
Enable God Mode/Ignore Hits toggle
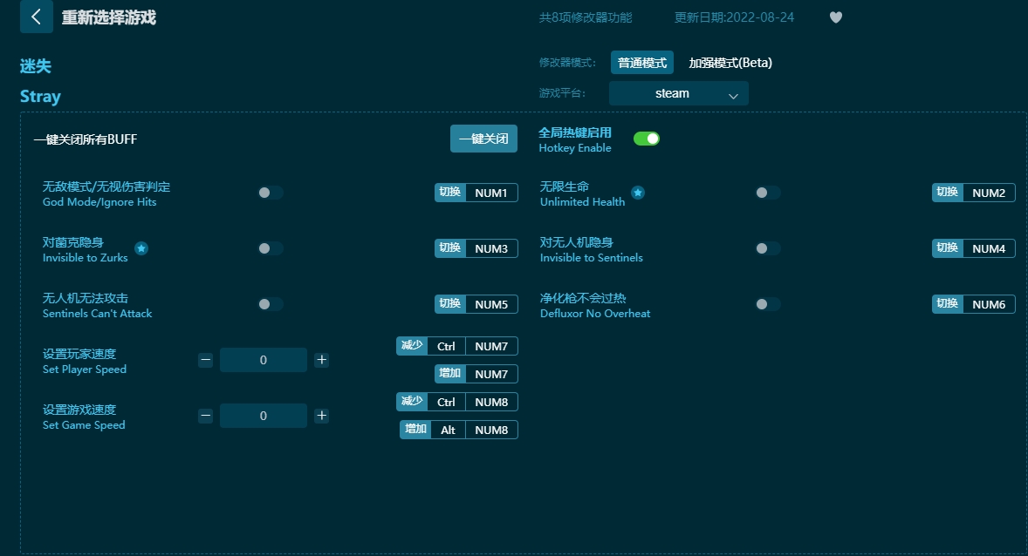[x=271, y=193]
